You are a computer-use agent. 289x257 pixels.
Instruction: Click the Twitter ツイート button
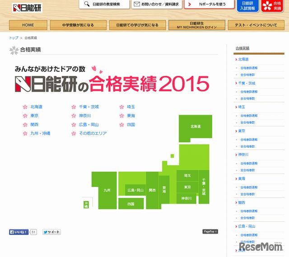point(51,232)
